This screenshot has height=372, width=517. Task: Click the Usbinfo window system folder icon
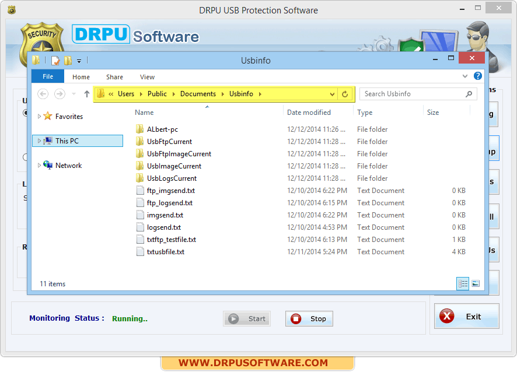click(36, 60)
